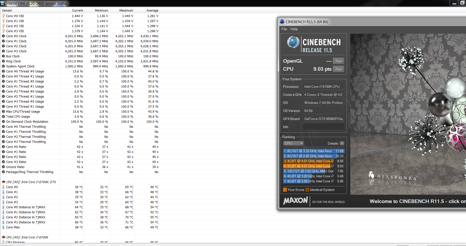Run the OpenGL benchmark
466x246 pixels.
pyautogui.click(x=338, y=61)
